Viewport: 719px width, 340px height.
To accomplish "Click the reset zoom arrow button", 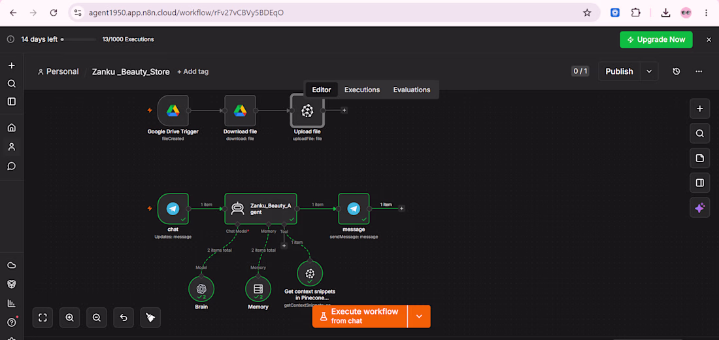I will pyautogui.click(x=124, y=318).
